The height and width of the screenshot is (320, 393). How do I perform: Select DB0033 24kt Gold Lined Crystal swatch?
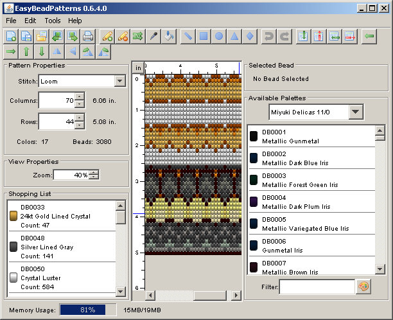tap(13, 216)
